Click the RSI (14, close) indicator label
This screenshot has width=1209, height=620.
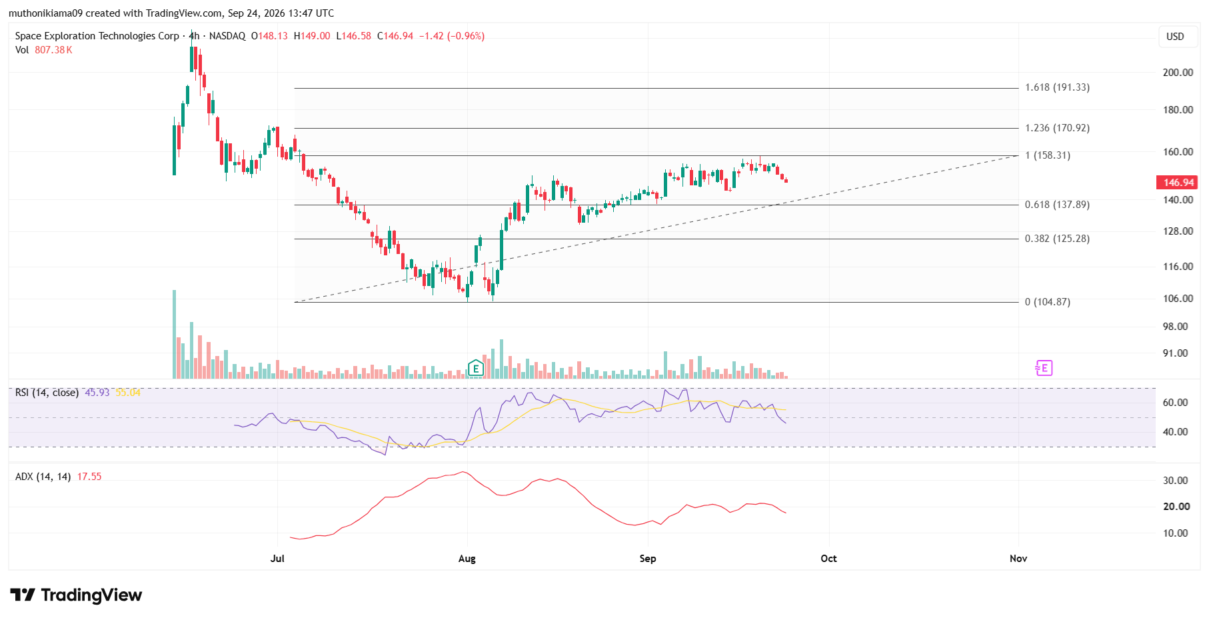[47, 393]
